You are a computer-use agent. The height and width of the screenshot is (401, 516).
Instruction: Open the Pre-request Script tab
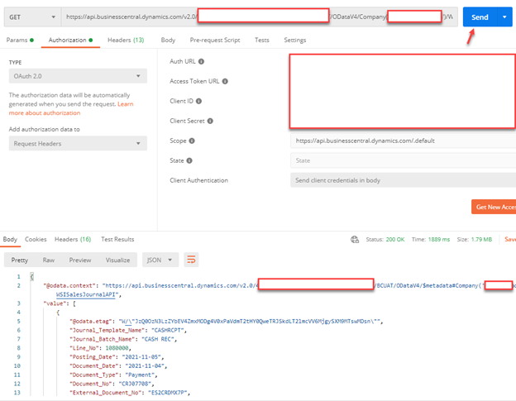point(215,41)
